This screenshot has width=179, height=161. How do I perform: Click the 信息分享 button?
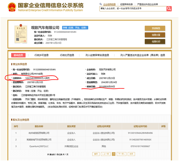[x=155, y=35]
